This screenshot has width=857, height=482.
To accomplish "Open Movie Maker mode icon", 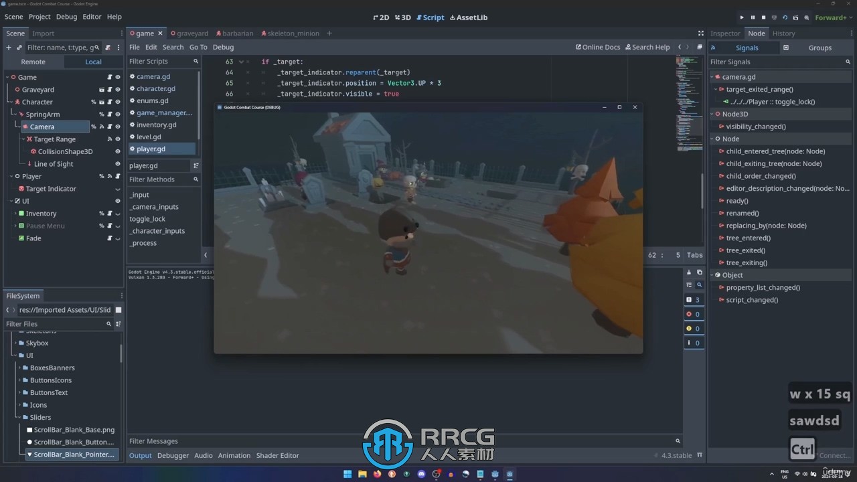I will tap(807, 17).
